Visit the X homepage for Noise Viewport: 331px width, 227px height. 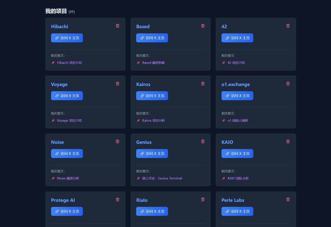click(67, 154)
